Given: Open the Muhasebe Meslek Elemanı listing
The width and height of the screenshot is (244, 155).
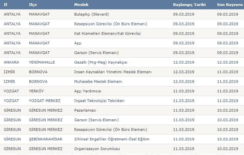Looking at the screenshot, I should pyautogui.click(x=98, y=81).
